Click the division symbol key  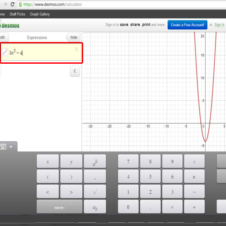pyautogui.click(x=194, y=161)
